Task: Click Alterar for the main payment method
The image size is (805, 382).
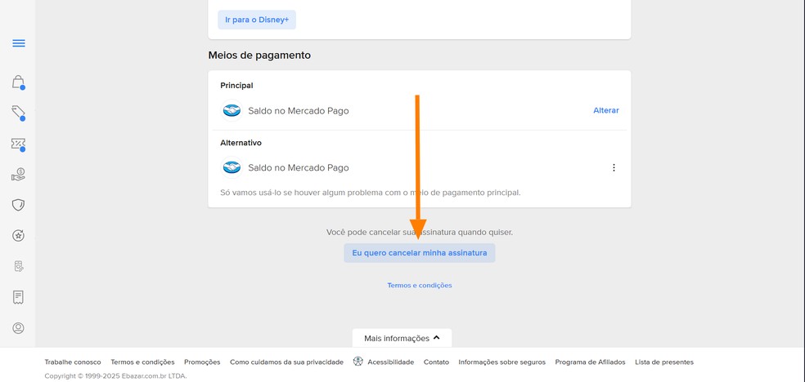Action: coord(605,110)
